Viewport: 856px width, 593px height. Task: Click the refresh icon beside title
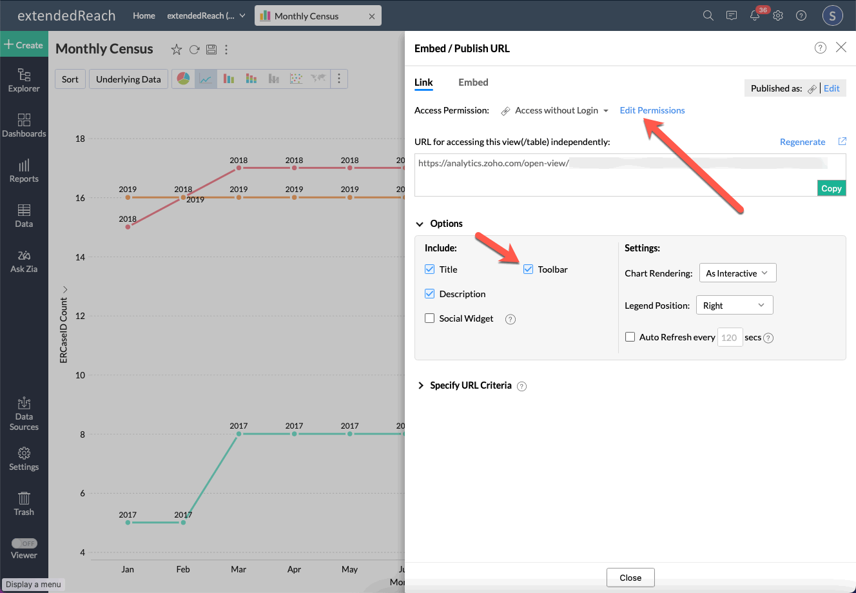[x=194, y=50]
